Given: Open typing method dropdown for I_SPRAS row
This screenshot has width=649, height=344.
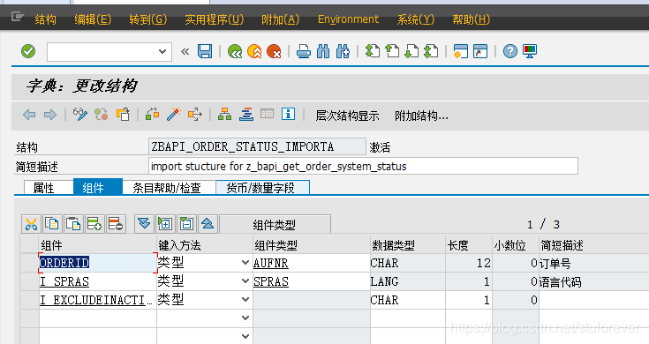Looking at the screenshot, I should [245, 281].
